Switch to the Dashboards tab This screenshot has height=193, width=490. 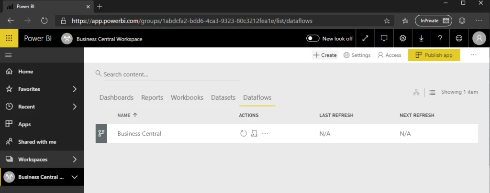point(117,97)
